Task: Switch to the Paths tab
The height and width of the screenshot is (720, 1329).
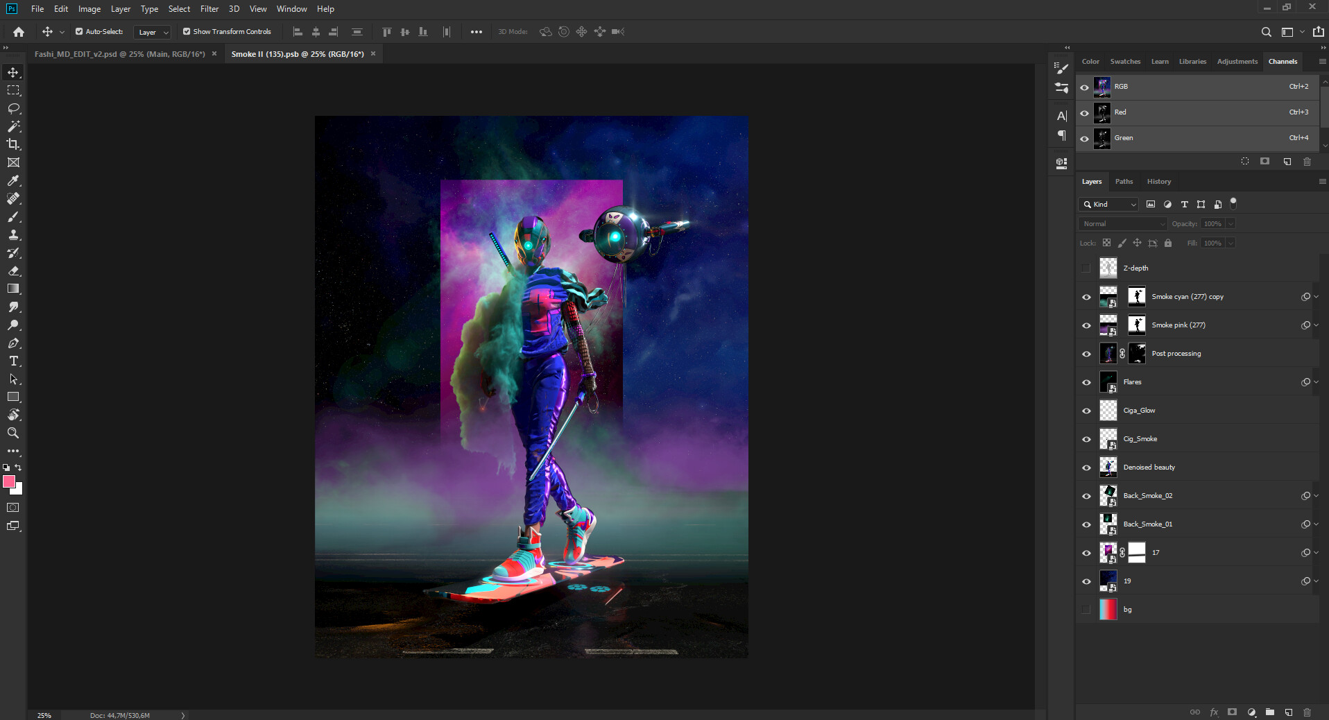Action: click(x=1124, y=181)
